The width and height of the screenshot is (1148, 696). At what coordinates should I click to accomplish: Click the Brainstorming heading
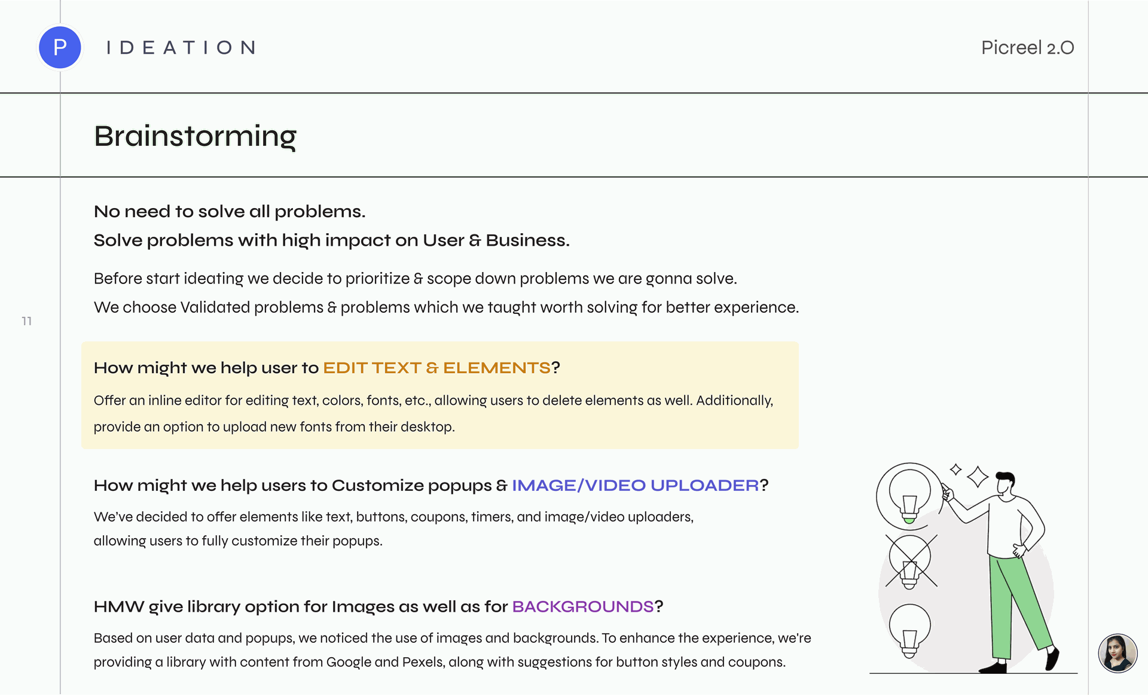click(x=195, y=137)
